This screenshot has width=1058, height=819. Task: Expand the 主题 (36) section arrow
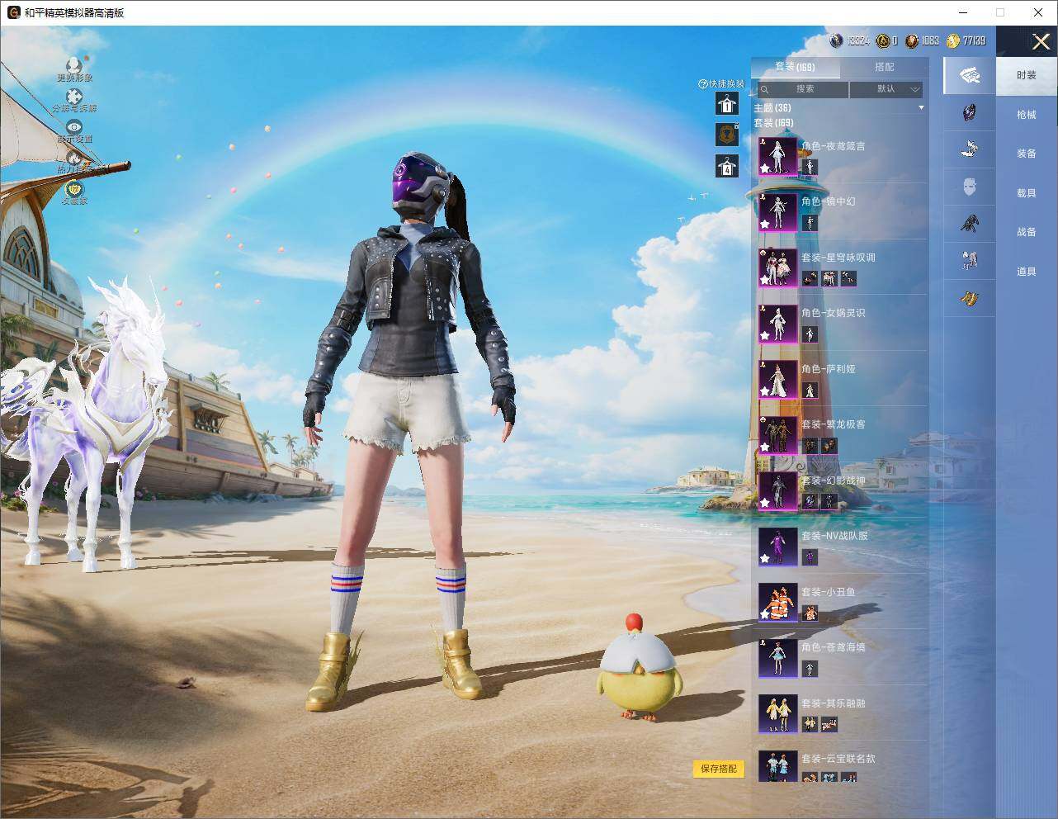click(x=921, y=108)
